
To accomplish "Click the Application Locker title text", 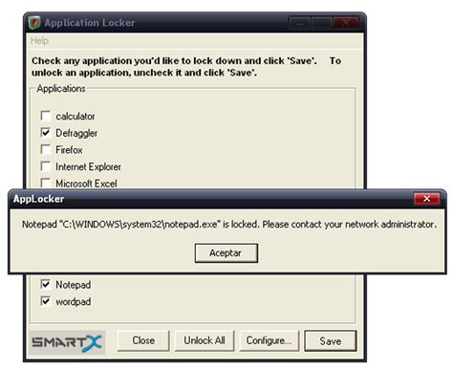I will 90,23.
